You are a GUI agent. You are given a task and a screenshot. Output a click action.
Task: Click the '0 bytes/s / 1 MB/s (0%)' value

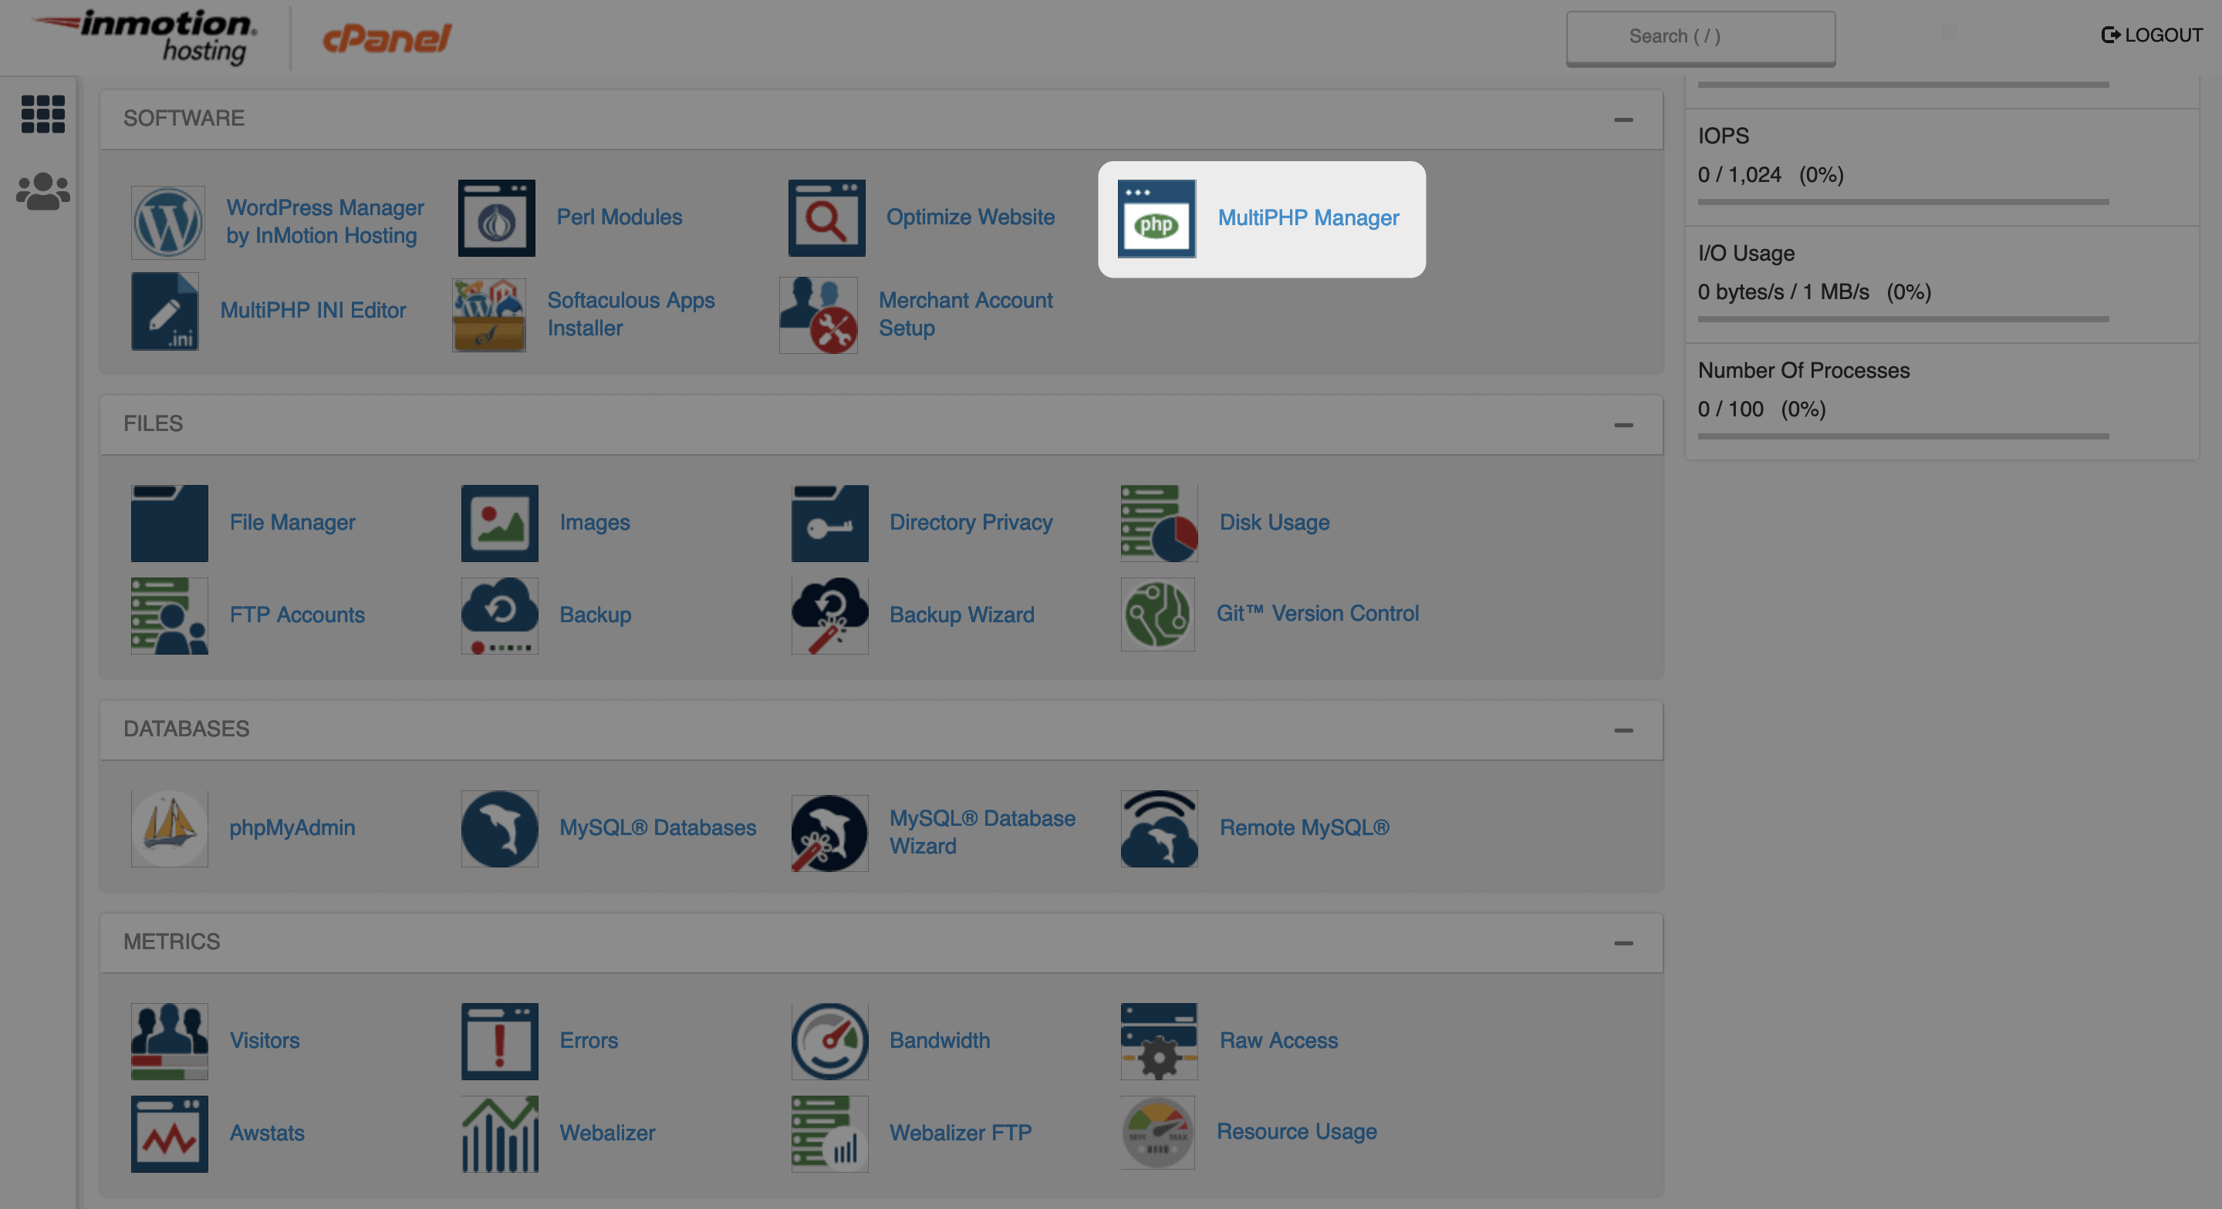1814,292
